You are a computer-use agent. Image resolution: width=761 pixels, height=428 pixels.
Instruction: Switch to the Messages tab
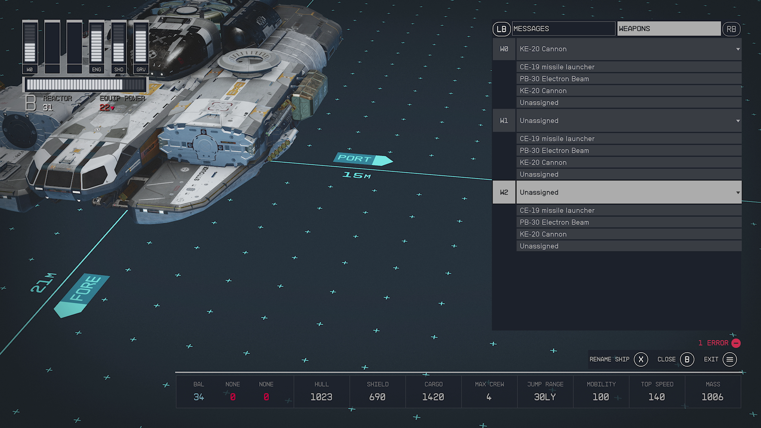[563, 29]
